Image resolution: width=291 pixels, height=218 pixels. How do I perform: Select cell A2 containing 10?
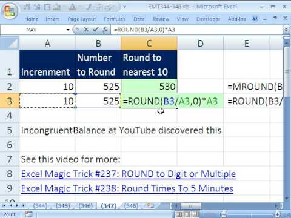[47, 87]
